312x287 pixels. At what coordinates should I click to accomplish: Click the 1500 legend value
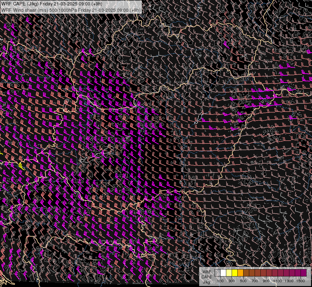coord(301,281)
